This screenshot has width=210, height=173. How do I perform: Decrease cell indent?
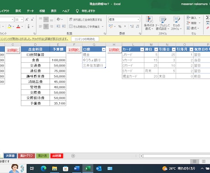[58, 26]
